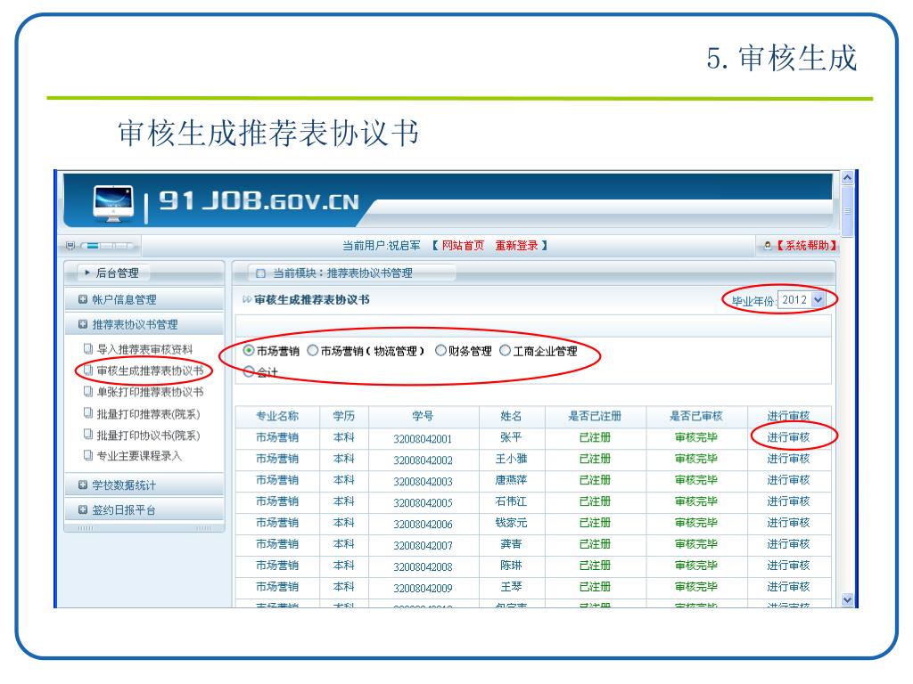The image size is (913, 684).
Task: Select the 财务管理 radio option
Action: click(x=440, y=351)
